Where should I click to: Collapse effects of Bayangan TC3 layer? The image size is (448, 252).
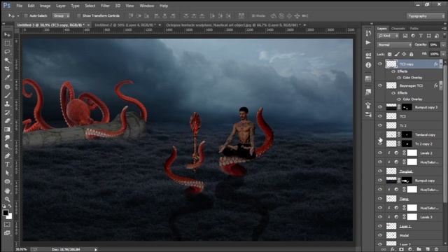coord(441,85)
